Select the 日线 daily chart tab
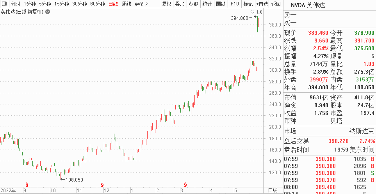The image size is (376, 194). tap(113, 4)
